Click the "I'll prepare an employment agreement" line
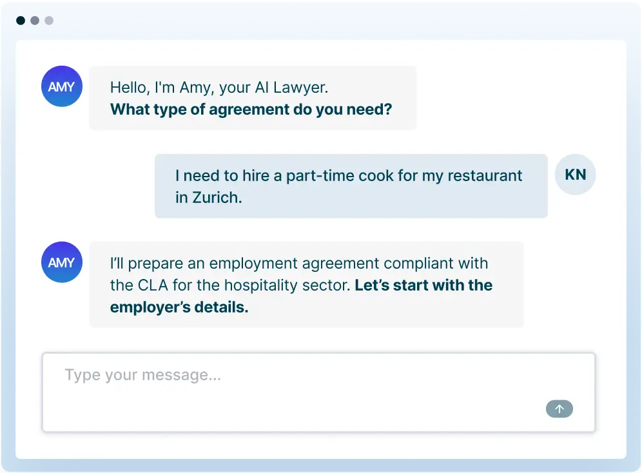The image size is (642, 473). point(299,264)
